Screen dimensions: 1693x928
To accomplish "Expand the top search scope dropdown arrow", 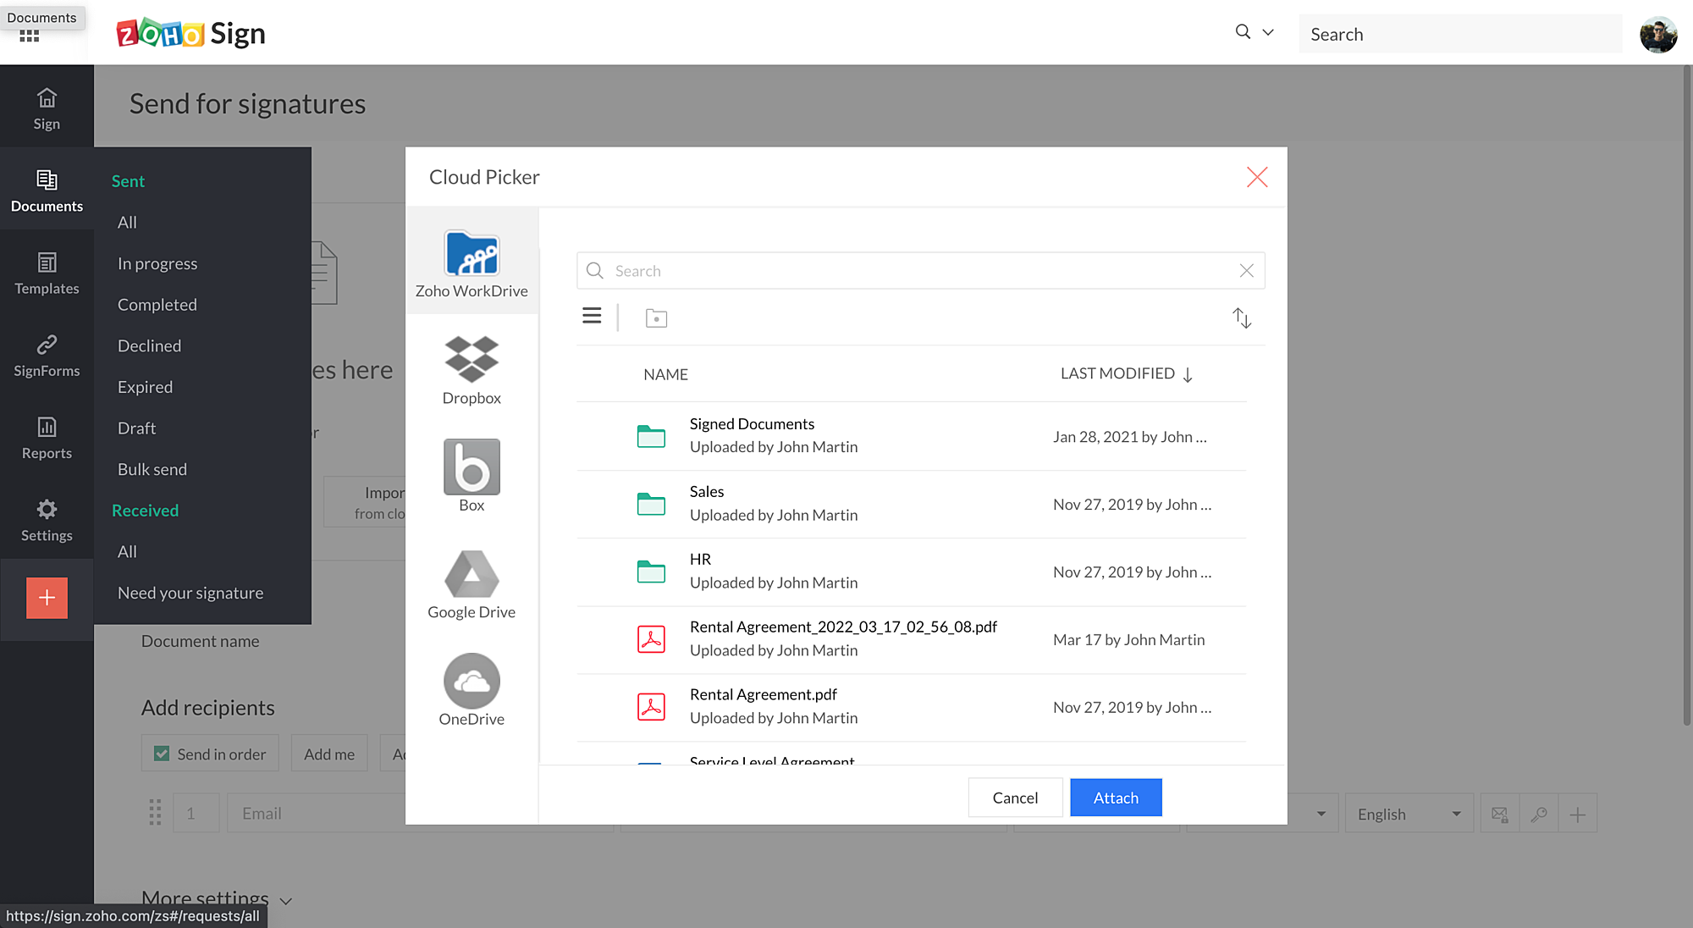I will 1268,32.
